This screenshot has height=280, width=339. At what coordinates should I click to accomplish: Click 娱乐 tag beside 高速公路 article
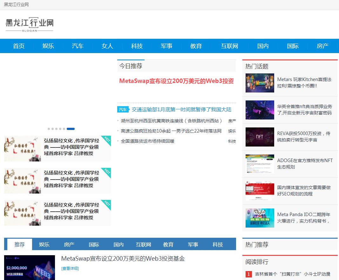pyautogui.click(x=232, y=131)
